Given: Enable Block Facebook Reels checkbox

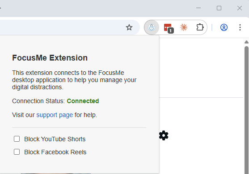Looking at the screenshot, I should coord(17,152).
